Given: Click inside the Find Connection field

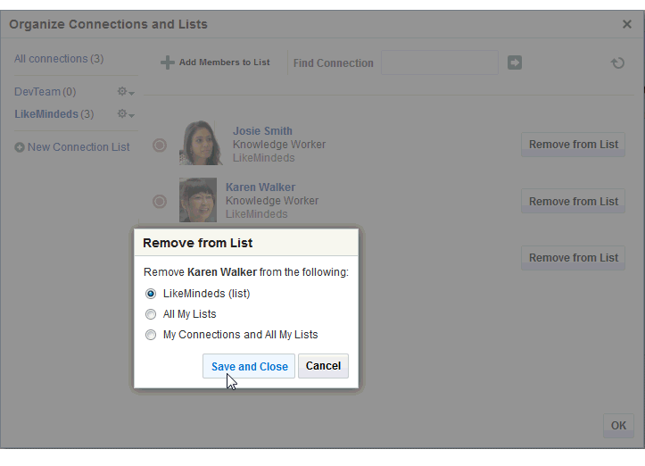Looking at the screenshot, I should 439,62.
